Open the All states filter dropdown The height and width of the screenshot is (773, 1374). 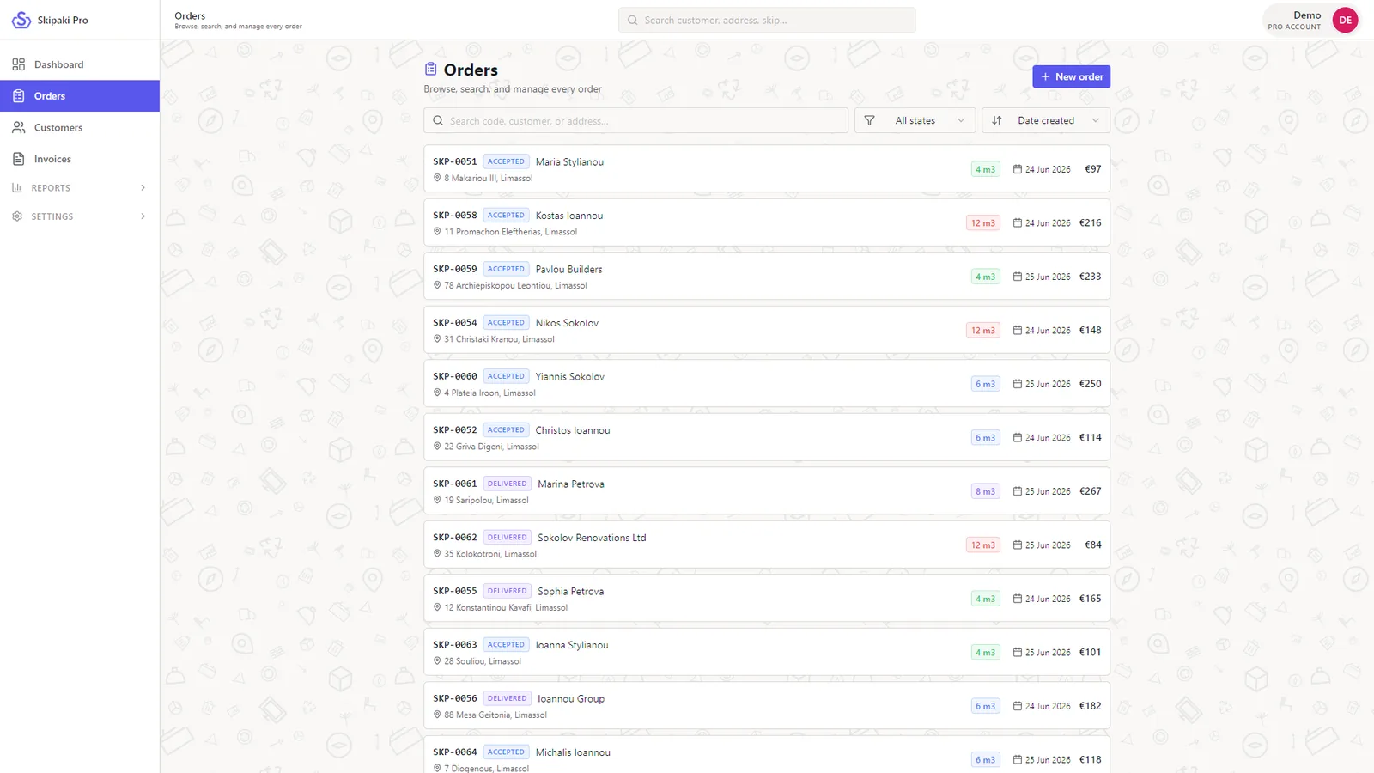(x=915, y=121)
